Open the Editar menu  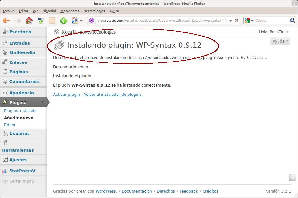click(x=23, y=11)
